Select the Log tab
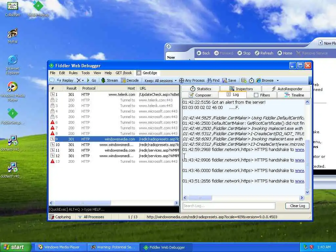The image size is (336, 252). (x=233, y=94)
